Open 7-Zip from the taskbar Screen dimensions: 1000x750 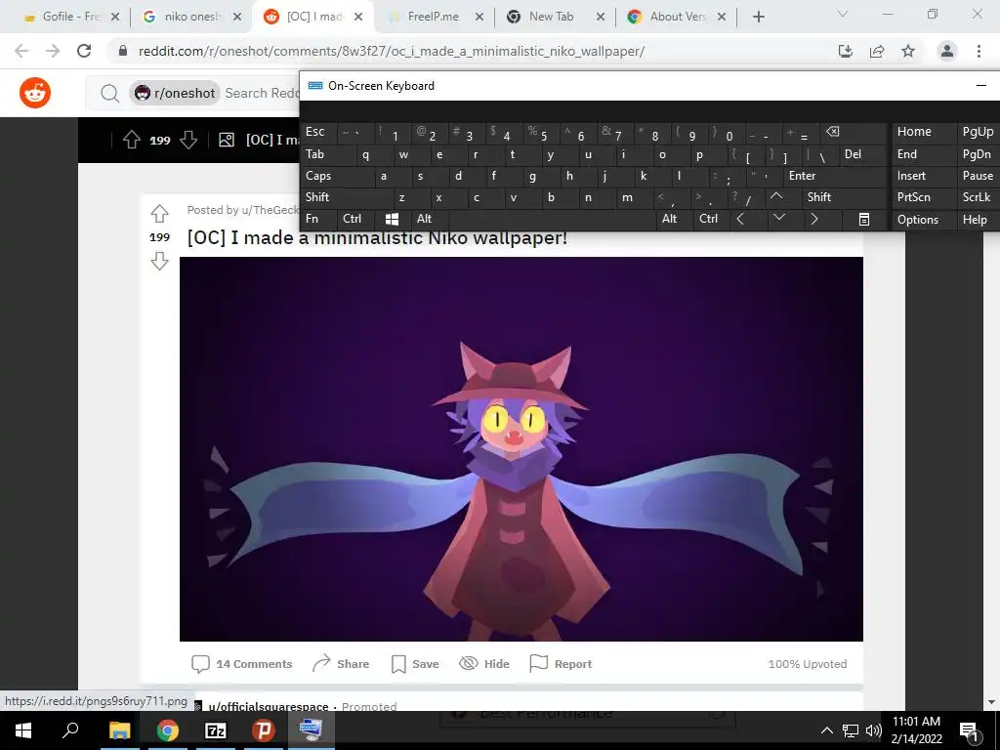tap(215, 730)
